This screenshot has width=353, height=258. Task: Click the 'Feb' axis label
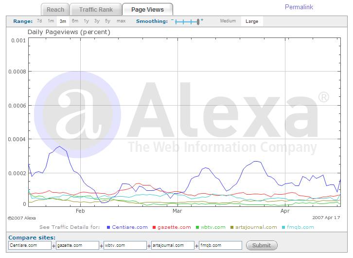pyautogui.click(x=80, y=211)
